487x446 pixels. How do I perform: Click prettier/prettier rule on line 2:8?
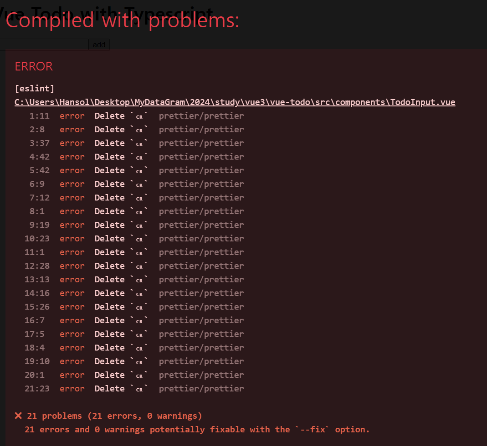point(201,130)
